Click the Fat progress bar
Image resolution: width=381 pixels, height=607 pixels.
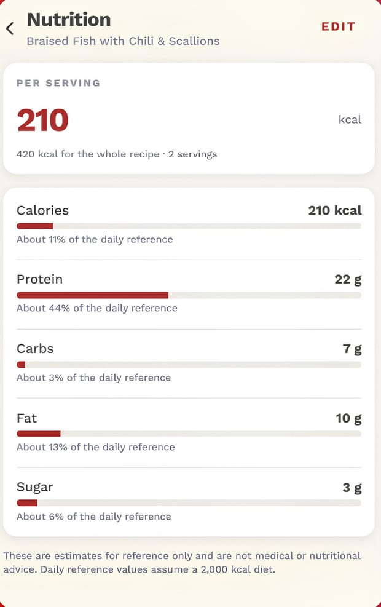[189, 434]
